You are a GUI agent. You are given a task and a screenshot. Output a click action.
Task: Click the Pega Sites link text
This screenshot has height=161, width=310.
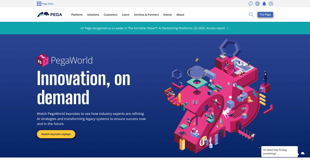pyautogui.click(x=48, y=4)
